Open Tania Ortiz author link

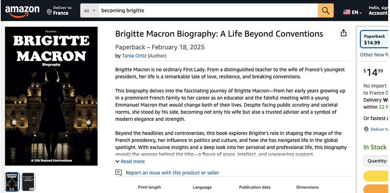click(x=134, y=56)
